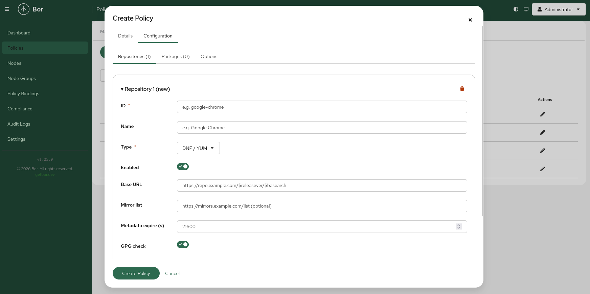The height and width of the screenshot is (294, 590).
Task: Click the fourth row's edit pencil icon
Action: pos(543,169)
